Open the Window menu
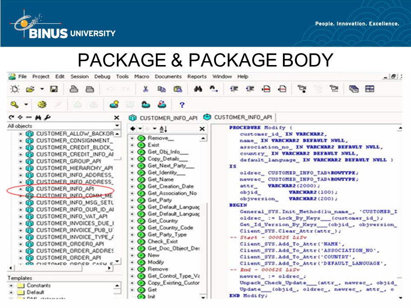411x308 pixels. pos(222,77)
